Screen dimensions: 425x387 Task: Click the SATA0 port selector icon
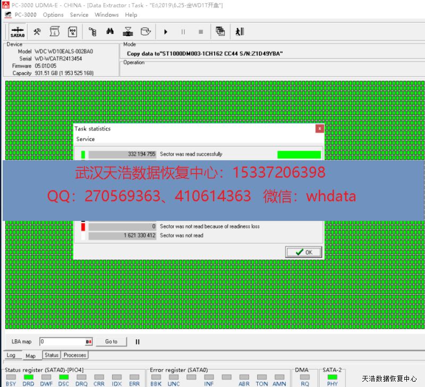(x=18, y=32)
